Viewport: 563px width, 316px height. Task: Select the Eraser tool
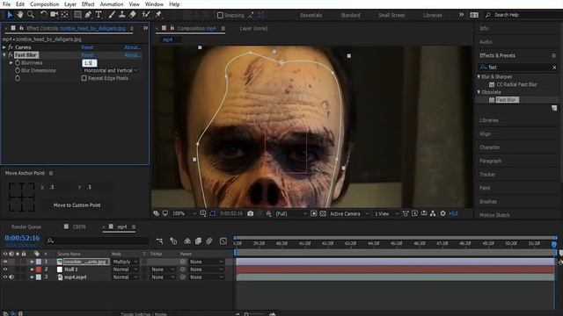click(x=133, y=15)
